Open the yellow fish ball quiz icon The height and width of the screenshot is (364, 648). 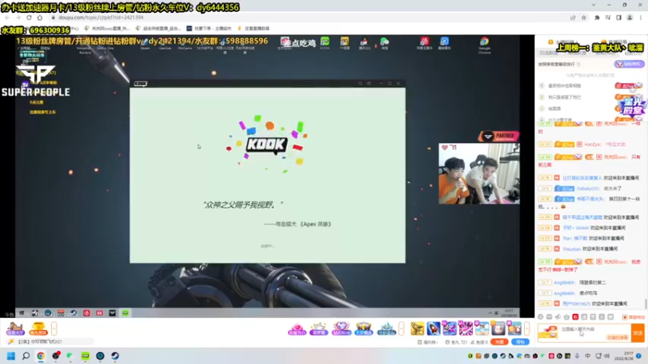pyautogui.click(x=38, y=328)
